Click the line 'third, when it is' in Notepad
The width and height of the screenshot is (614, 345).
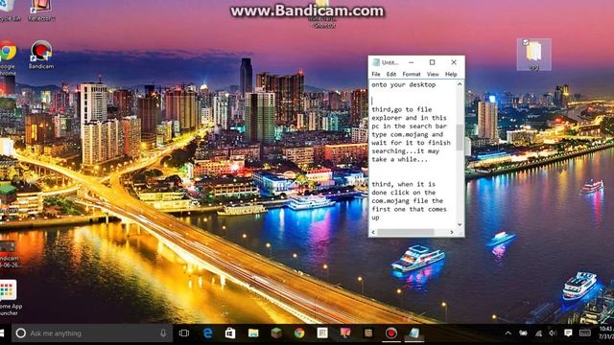pos(403,184)
